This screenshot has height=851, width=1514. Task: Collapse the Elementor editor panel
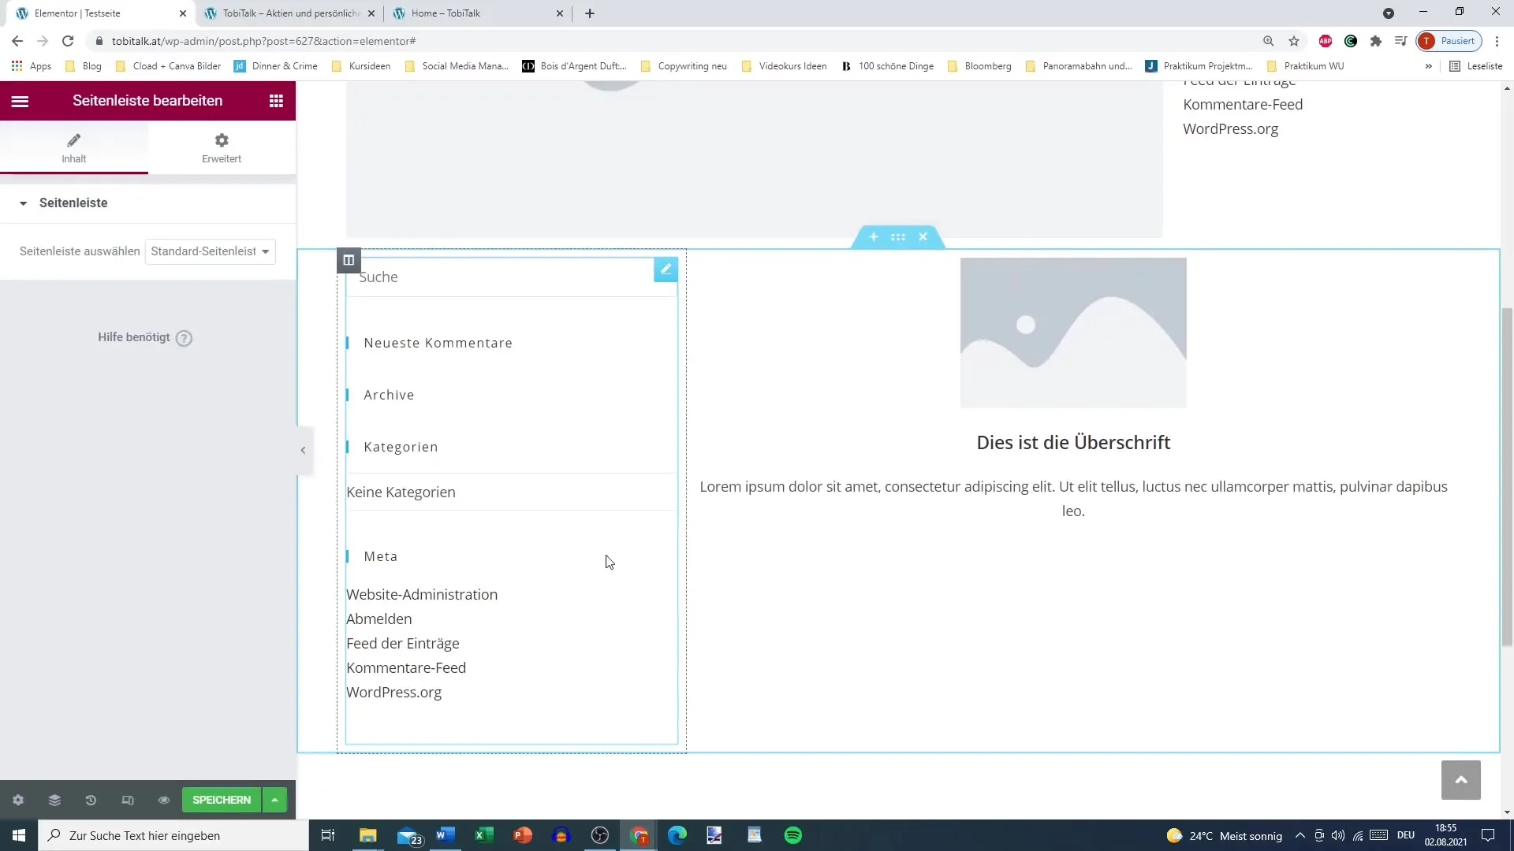tap(303, 450)
